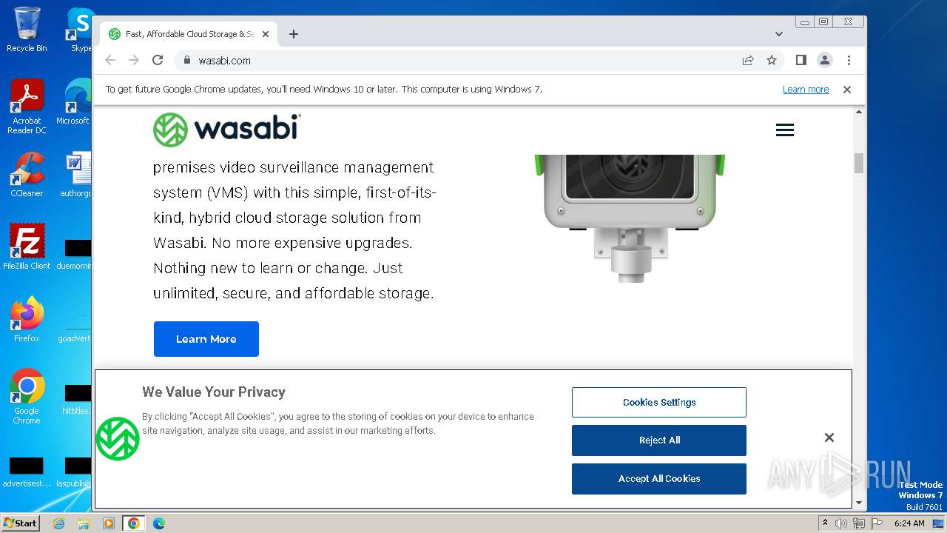
Task: Close the Wasabi browser tab
Action: [x=266, y=34]
